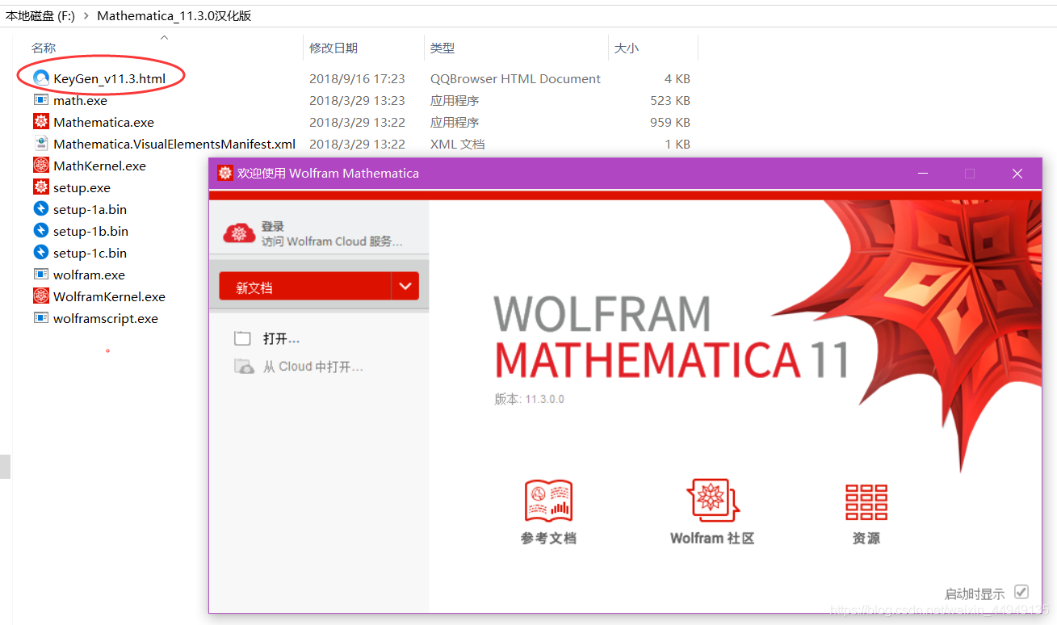Sort files by the 名称 column header
Image resolution: width=1057 pixels, height=625 pixels.
coord(44,48)
